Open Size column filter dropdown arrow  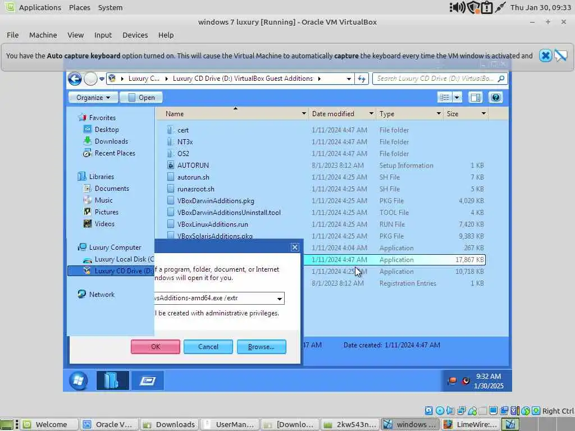[x=483, y=113]
